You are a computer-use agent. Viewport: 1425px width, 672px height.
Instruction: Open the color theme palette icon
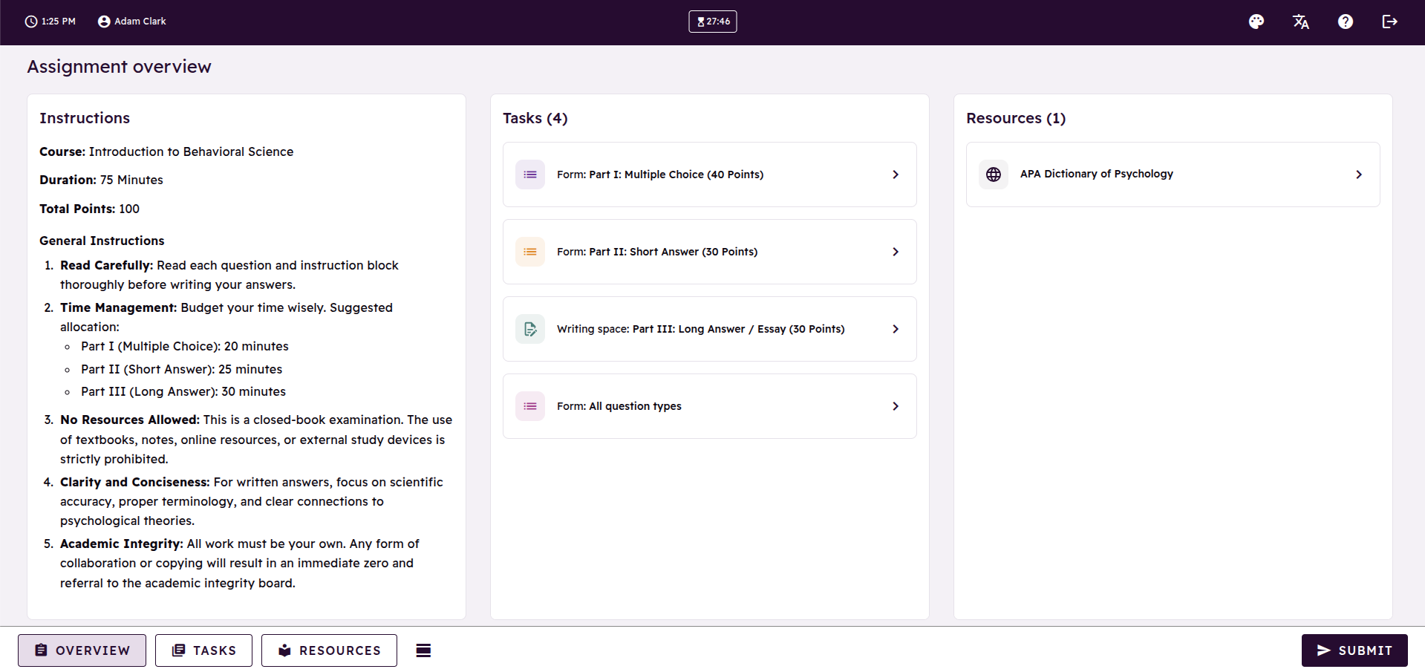coord(1256,22)
